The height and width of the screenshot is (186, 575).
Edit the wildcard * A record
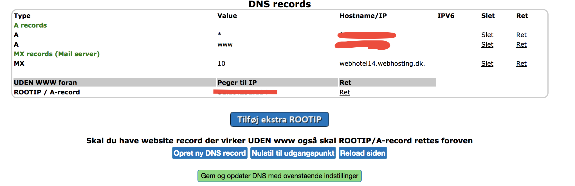tap(521, 35)
